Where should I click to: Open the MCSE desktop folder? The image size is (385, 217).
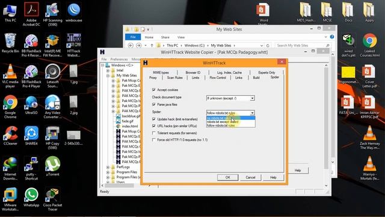pos(327,13)
